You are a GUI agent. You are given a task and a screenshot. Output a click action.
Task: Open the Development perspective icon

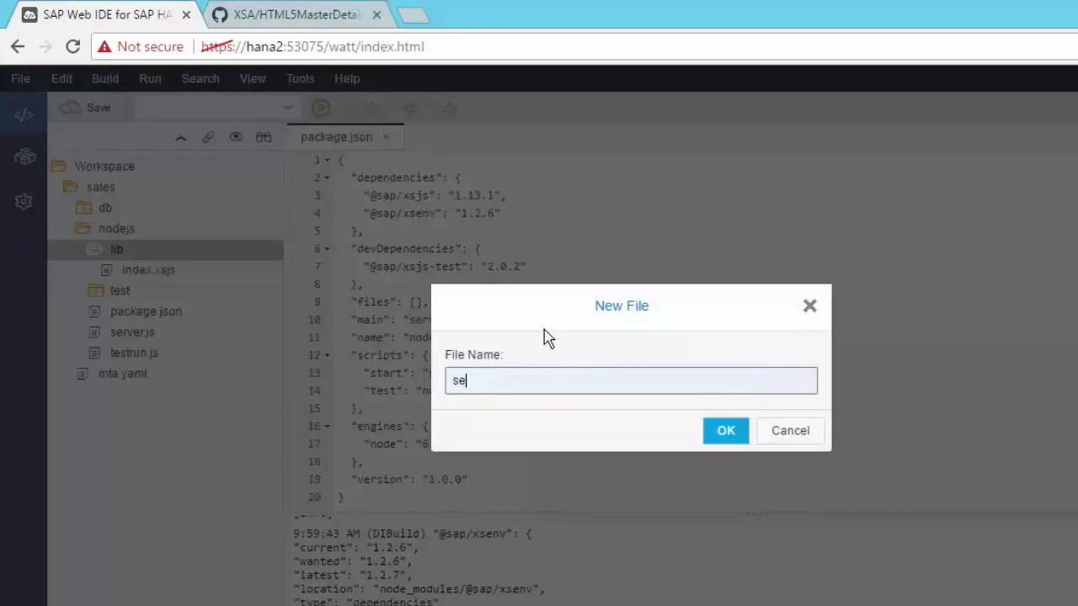pos(24,114)
